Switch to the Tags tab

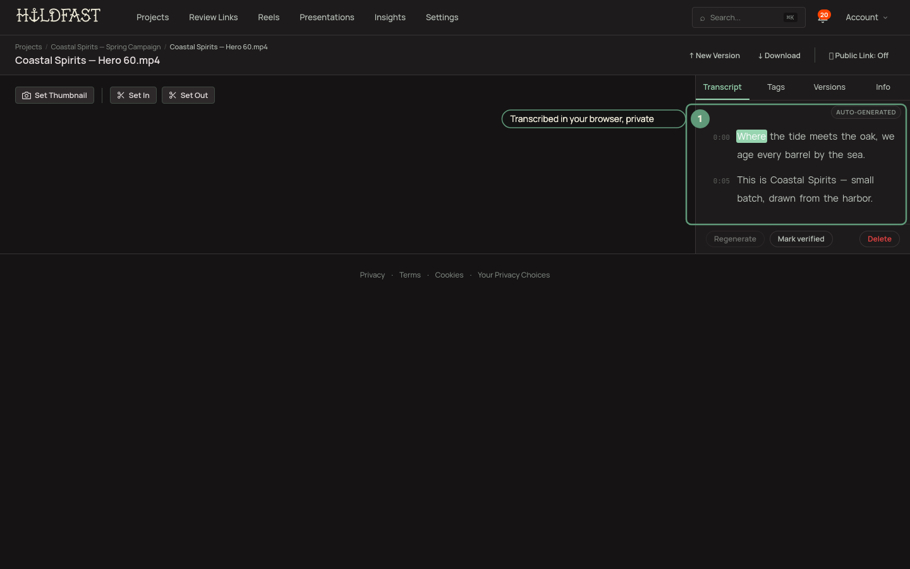point(776,87)
